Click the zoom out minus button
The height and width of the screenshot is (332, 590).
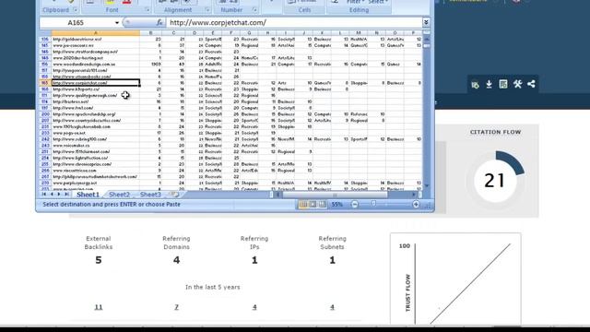coord(354,205)
